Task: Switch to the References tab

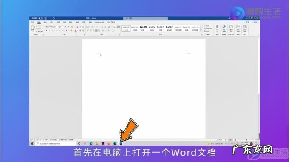Action: click(x=65, y=22)
